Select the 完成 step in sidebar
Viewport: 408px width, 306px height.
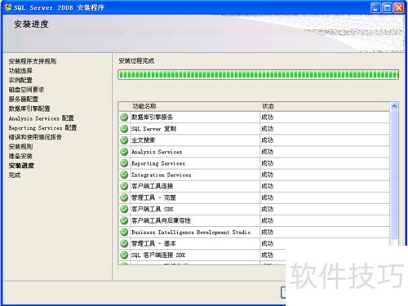click(15, 175)
